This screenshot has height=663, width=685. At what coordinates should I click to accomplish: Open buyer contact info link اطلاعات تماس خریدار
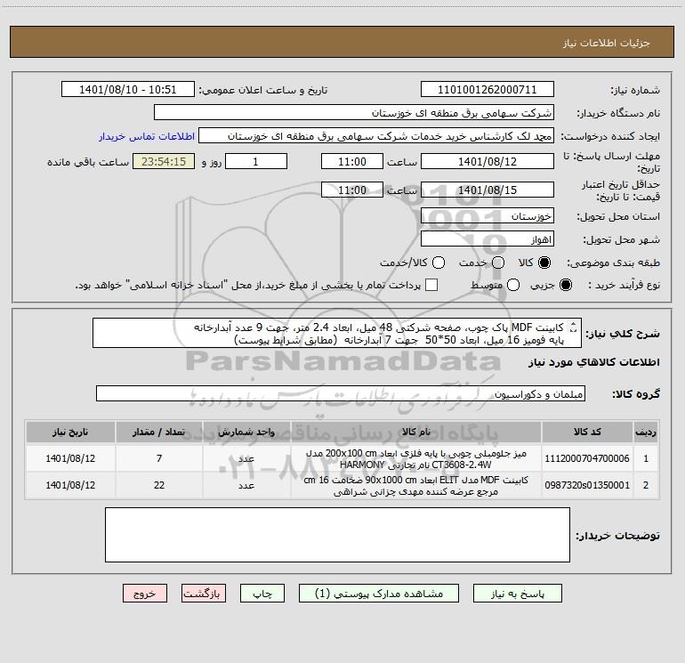[147, 136]
